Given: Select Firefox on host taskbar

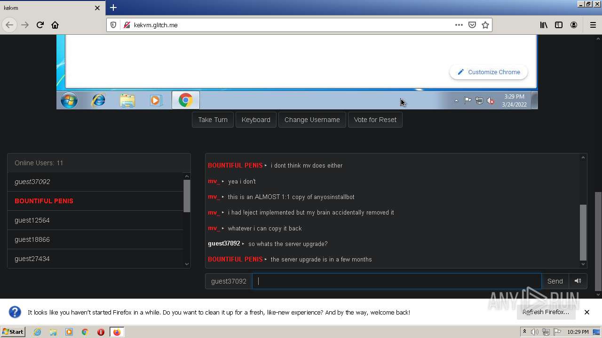Looking at the screenshot, I should point(117,332).
